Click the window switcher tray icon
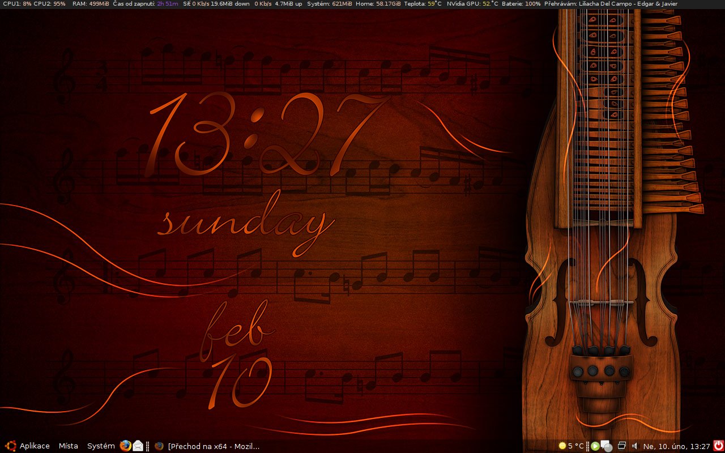The height and width of the screenshot is (453, 725). point(621,446)
